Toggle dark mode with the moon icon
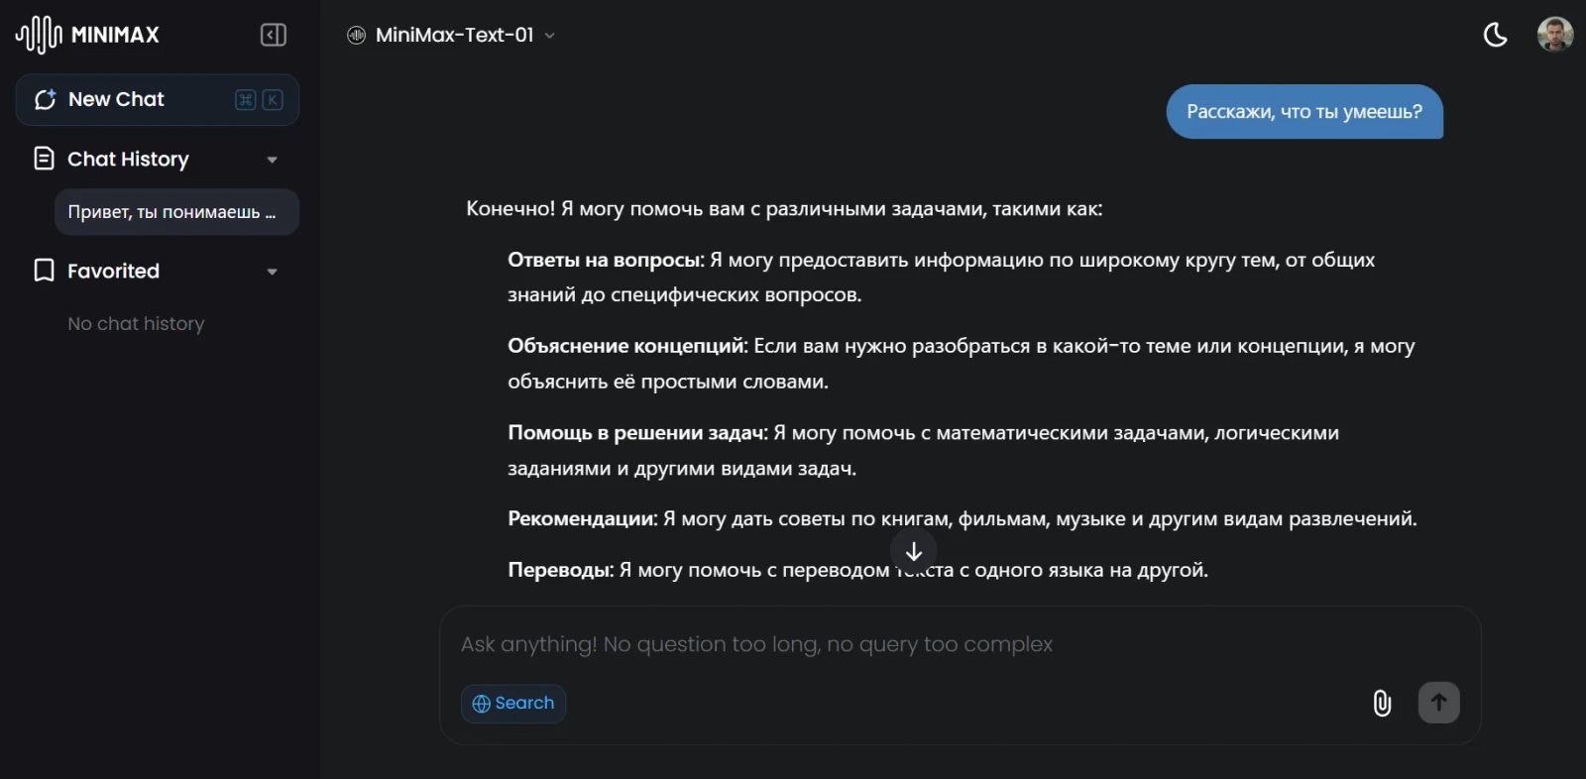 point(1495,35)
